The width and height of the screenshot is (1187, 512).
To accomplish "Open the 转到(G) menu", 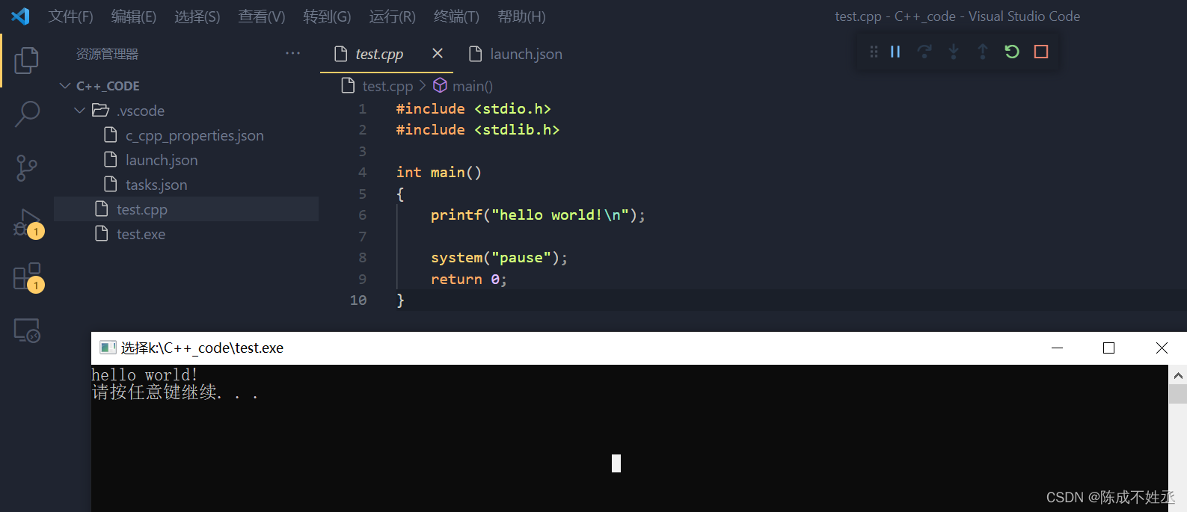I will point(327,16).
